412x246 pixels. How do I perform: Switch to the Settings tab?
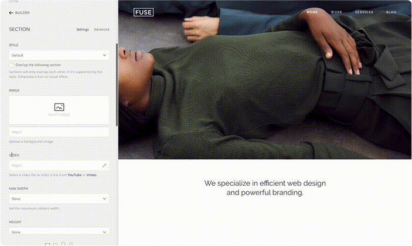83,29
